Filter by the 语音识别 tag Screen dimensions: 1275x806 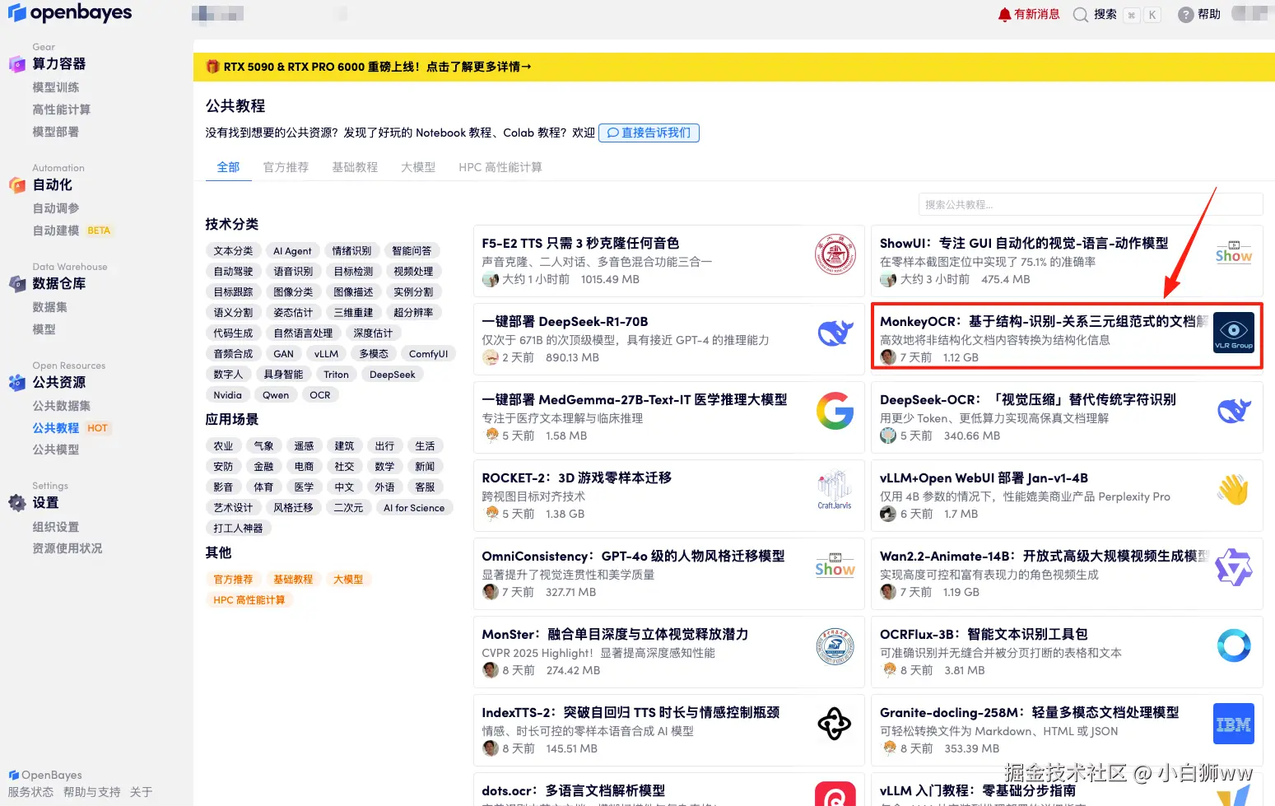293,272
